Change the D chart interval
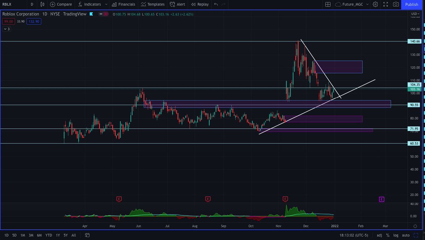425x240 pixels. click(x=32, y=4)
